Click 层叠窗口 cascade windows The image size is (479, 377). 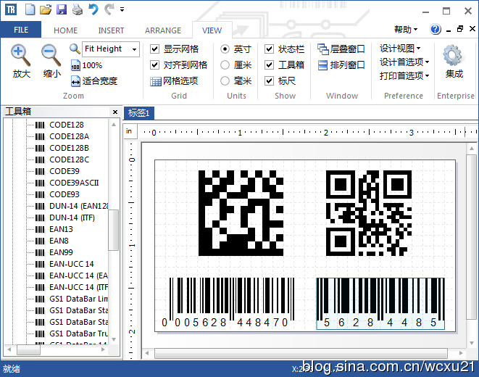[341, 49]
